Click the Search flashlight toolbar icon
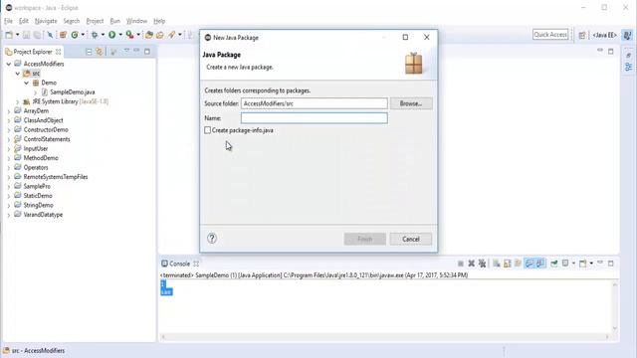The width and height of the screenshot is (637, 358). tap(171, 35)
